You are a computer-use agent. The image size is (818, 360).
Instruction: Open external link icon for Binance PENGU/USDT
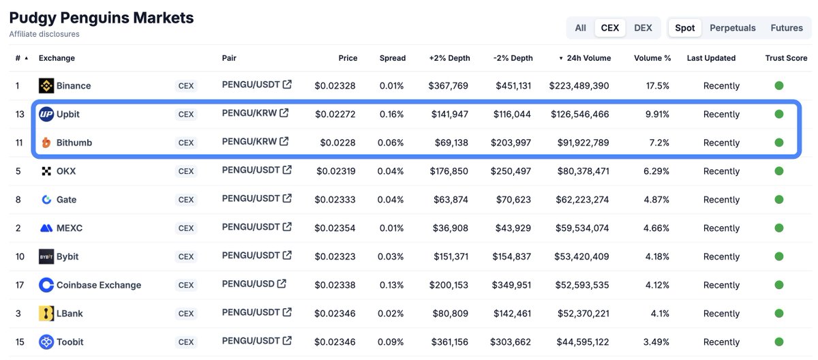tap(287, 85)
